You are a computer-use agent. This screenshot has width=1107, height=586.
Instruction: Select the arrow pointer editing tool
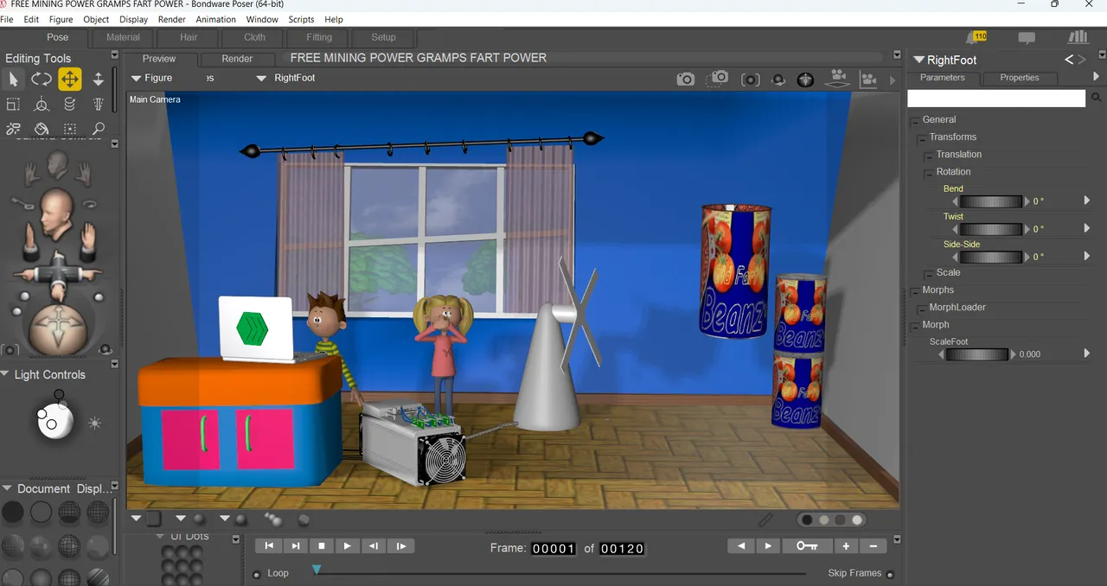13,80
